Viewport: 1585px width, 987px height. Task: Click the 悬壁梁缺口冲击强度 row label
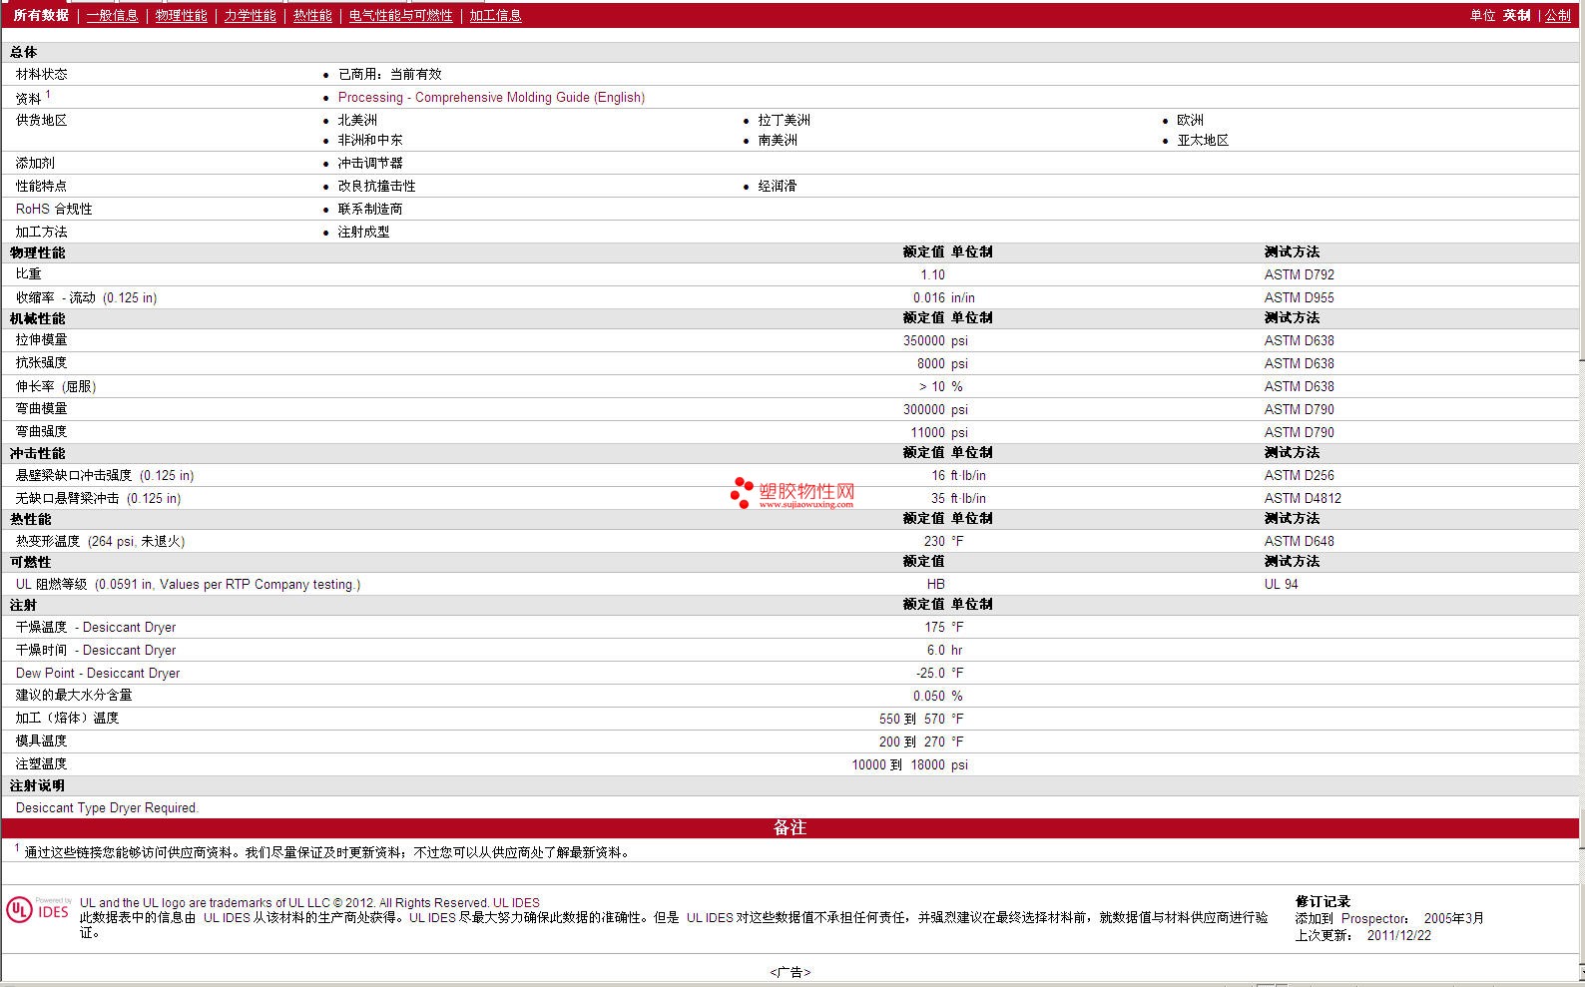pos(105,475)
